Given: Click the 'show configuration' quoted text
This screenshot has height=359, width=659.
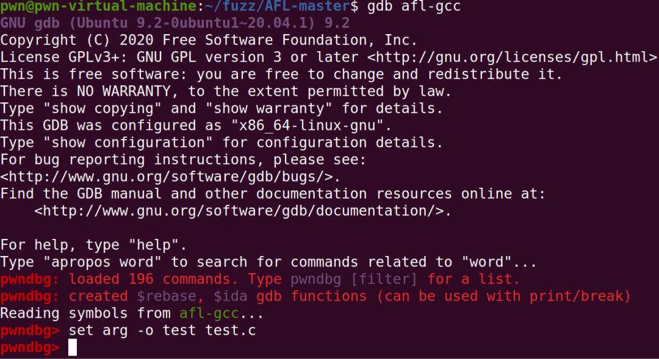Looking at the screenshot, I should [128, 143].
